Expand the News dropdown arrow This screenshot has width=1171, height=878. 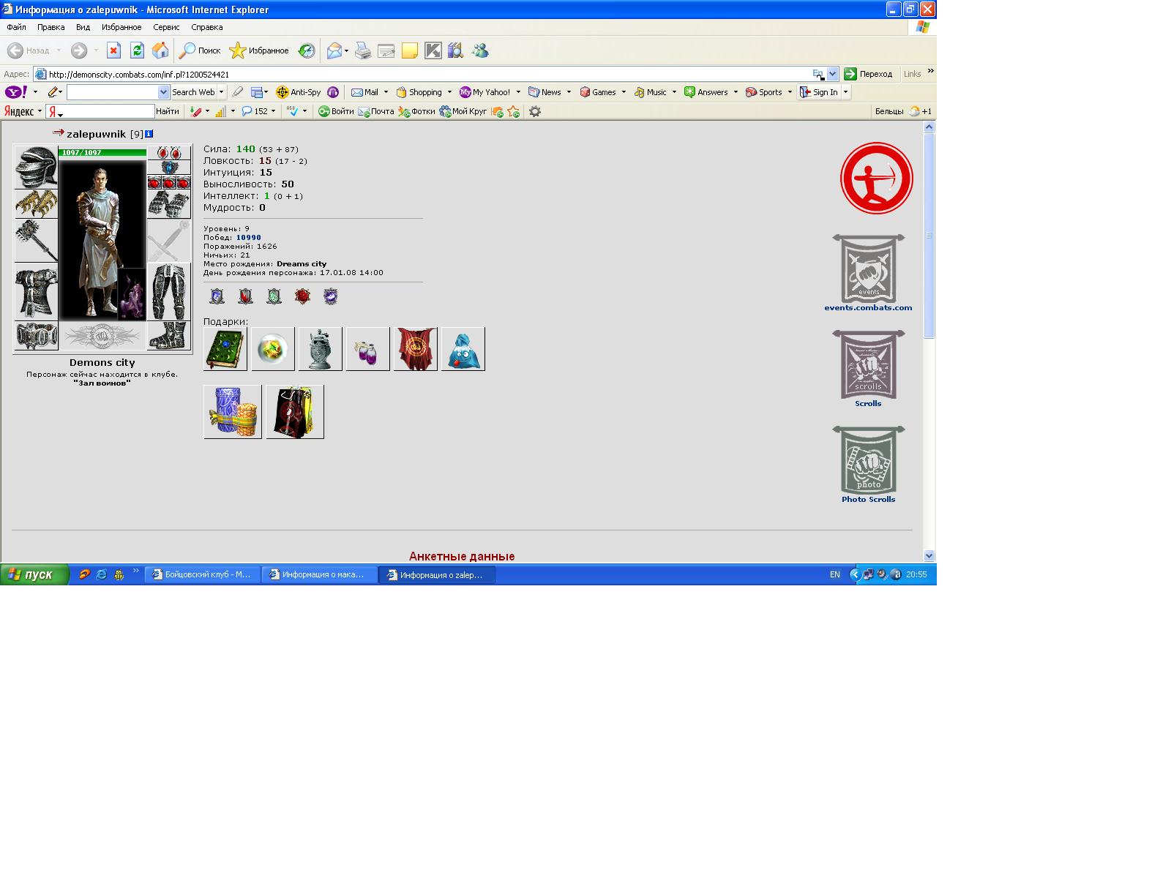(569, 92)
